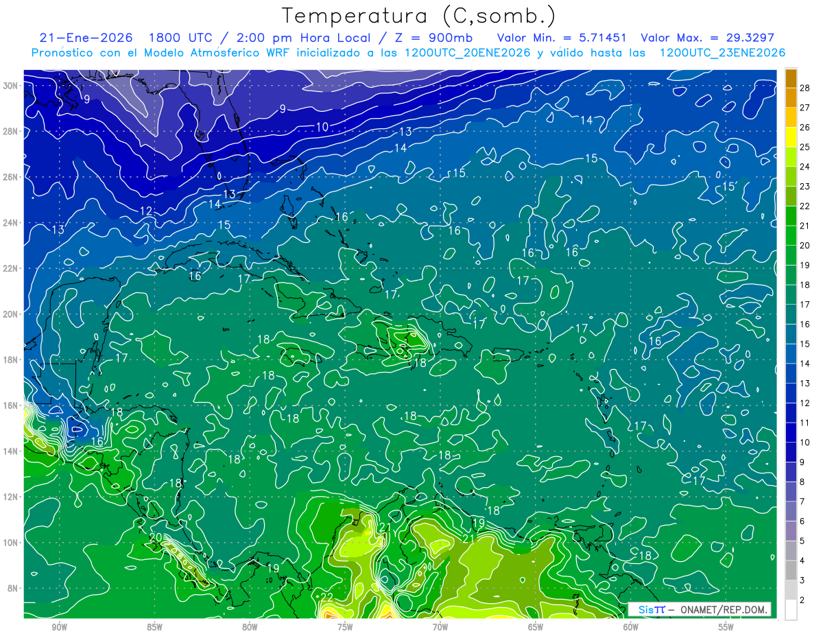
Task: Click the "90W" longitude label
Action: click(x=59, y=627)
